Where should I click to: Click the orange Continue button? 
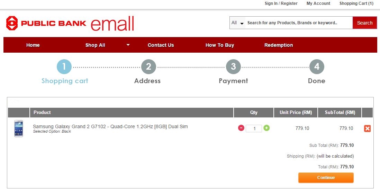pyautogui.click(x=326, y=177)
